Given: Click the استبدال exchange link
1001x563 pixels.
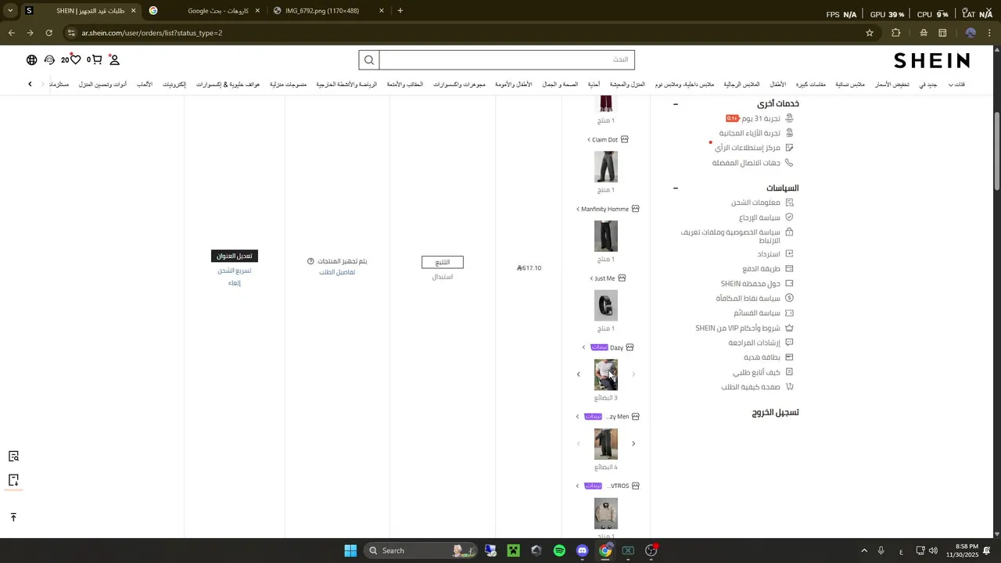Looking at the screenshot, I should tap(443, 278).
